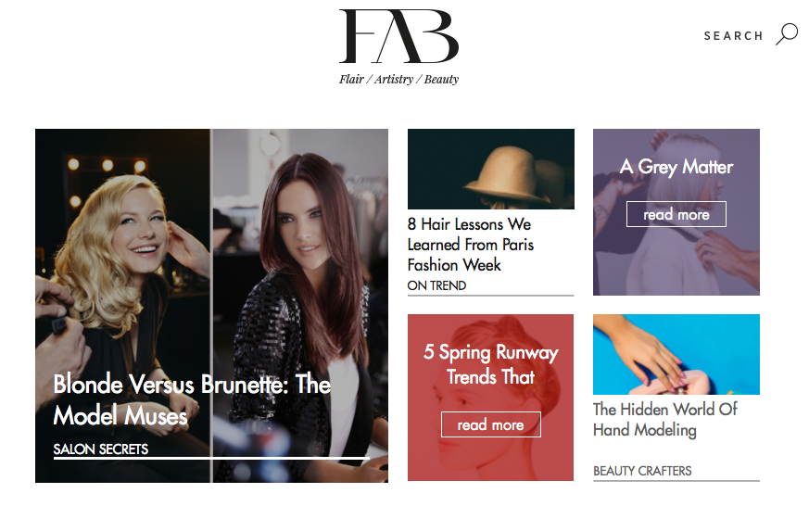The image size is (809, 506).
Task: Open the SEARCH text link
Action: (x=733, y=35)
